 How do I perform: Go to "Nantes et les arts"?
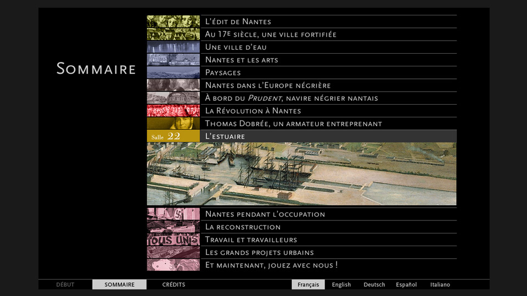click(328, 60)
